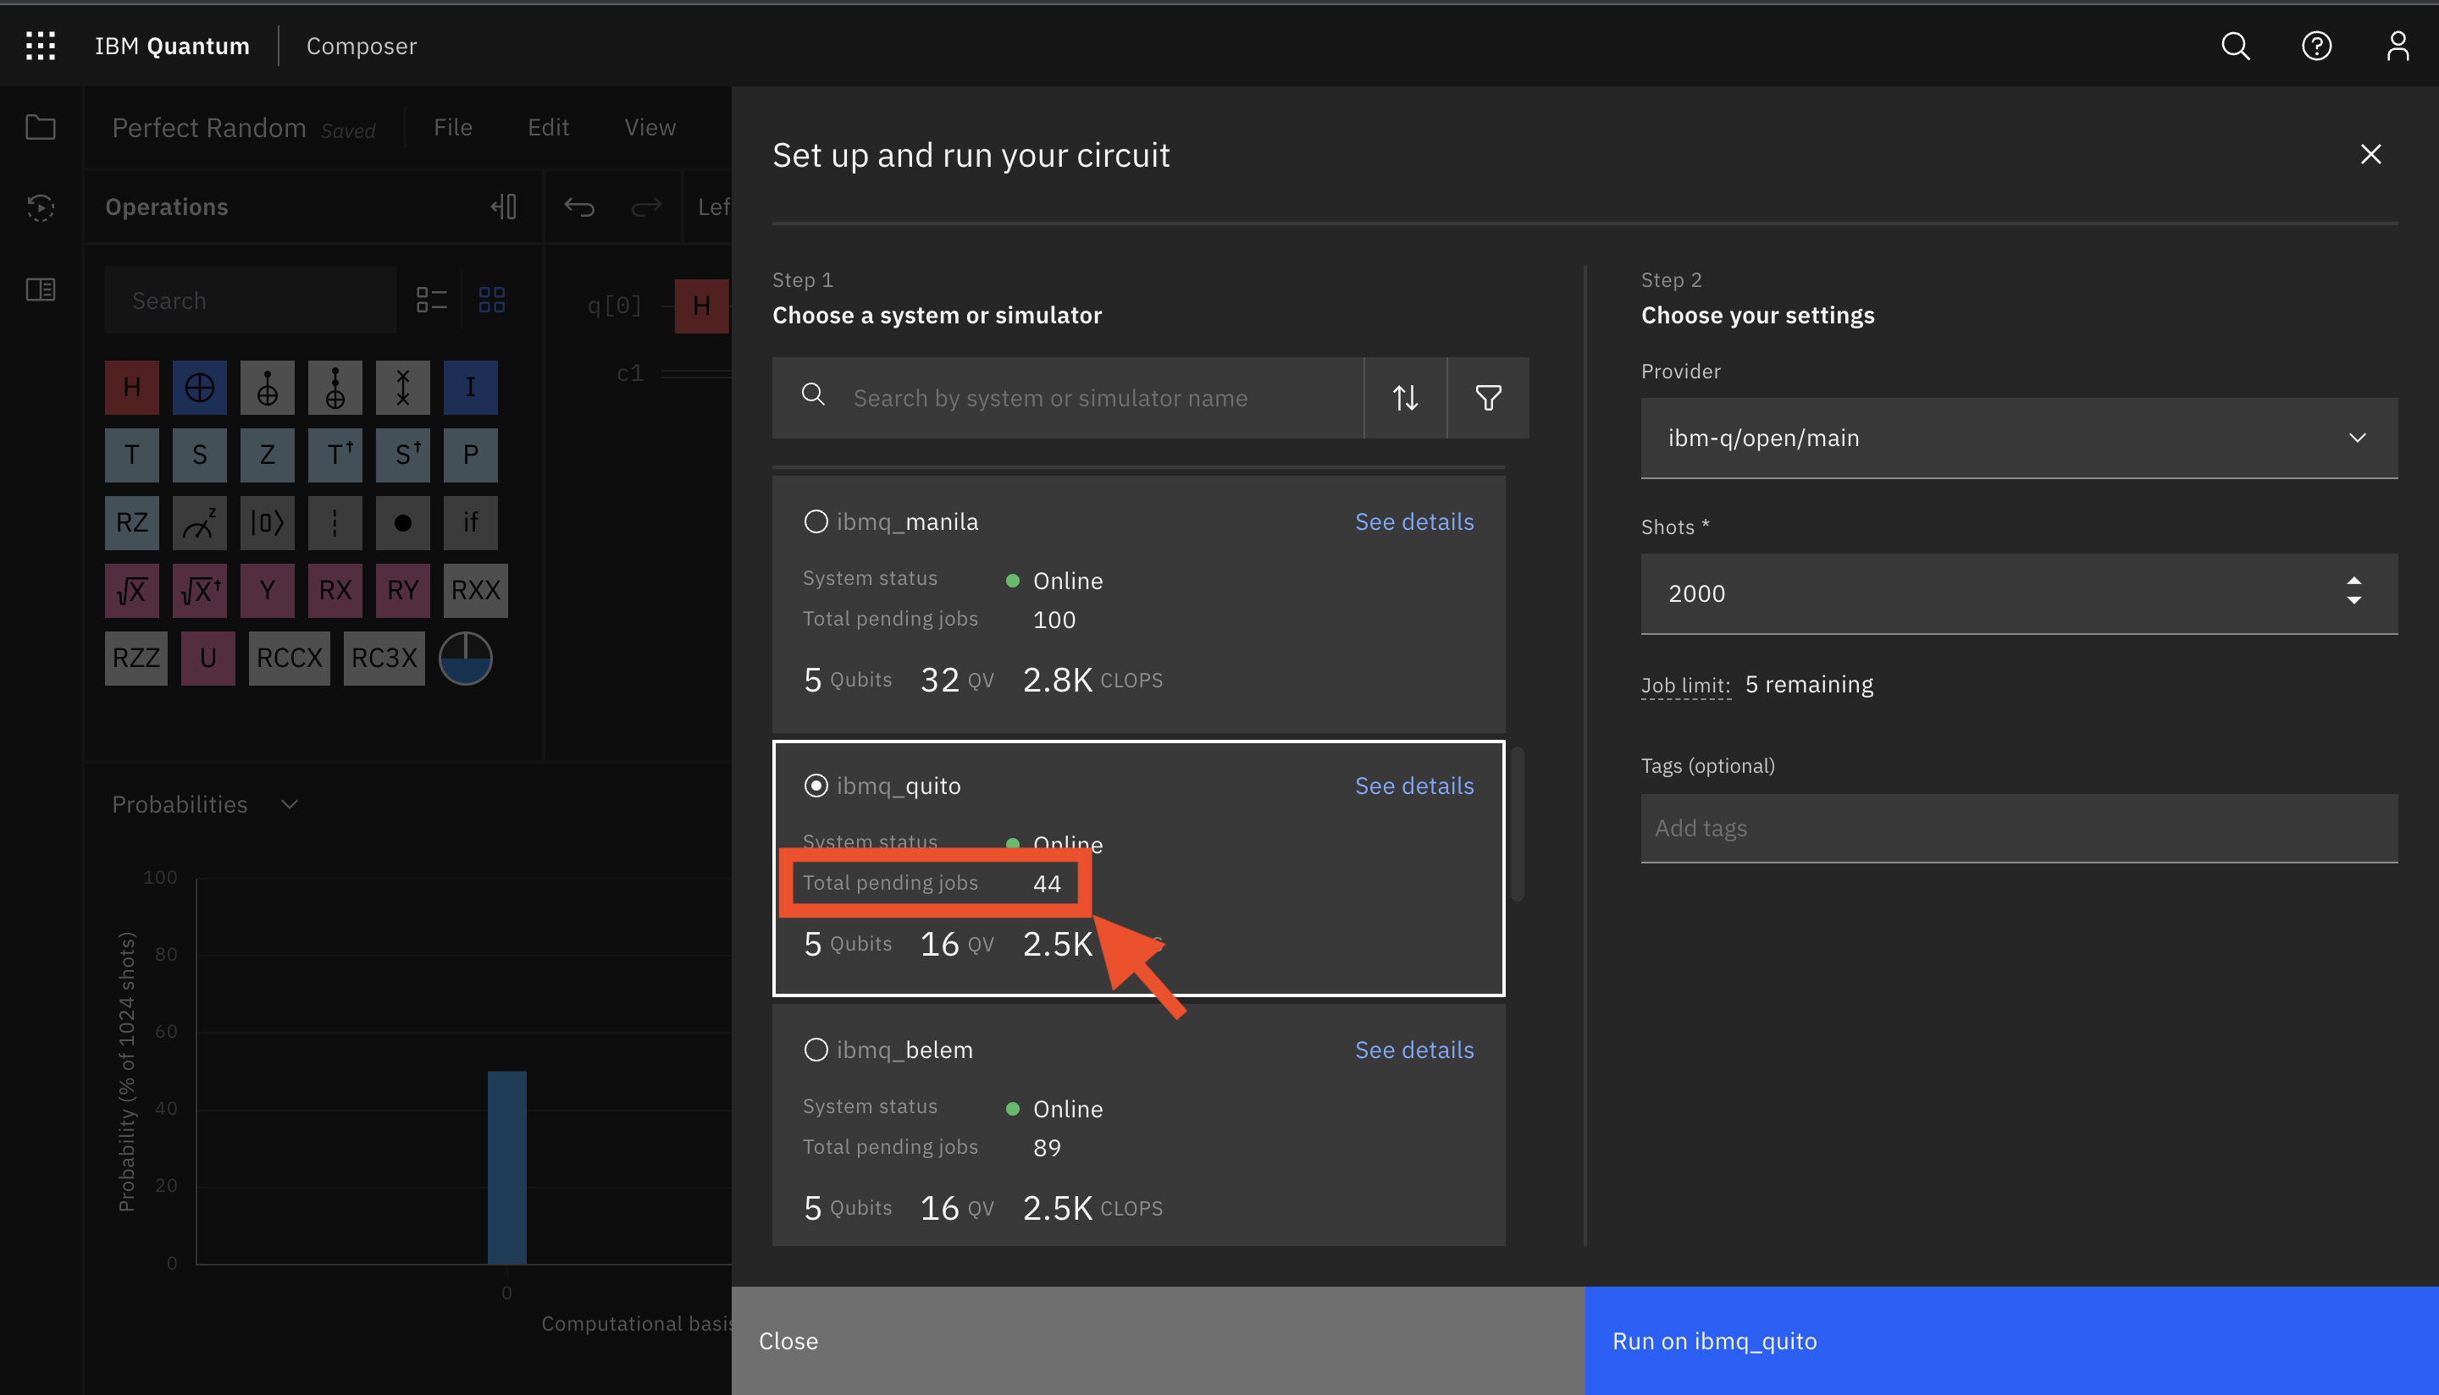The image size is (2439, 1395).
Task: Click the operations Search field
Action: point(250,300)
